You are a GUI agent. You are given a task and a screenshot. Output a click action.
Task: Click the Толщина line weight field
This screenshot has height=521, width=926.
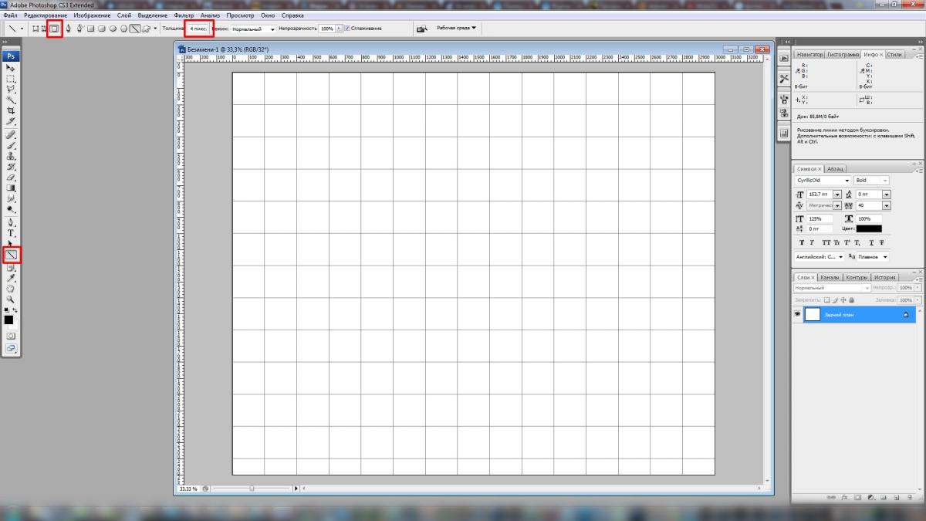point(199,29)
